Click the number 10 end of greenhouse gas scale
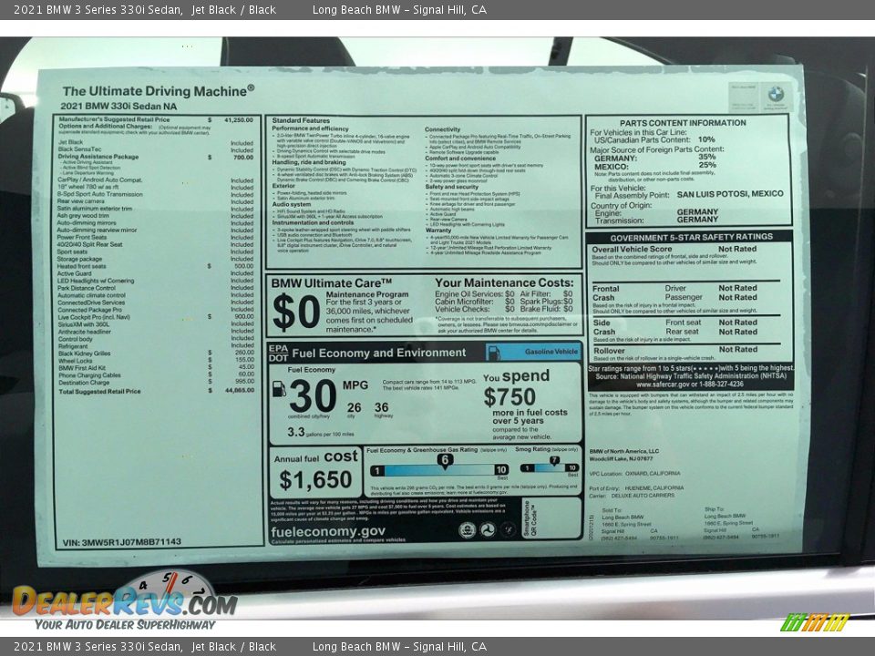The height and width of the screenshot is (656, 875). pyautogui.click(x=501, y=470)
